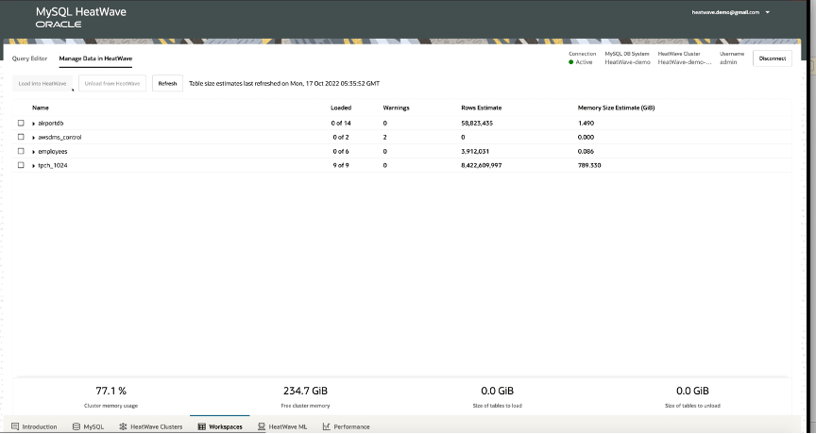Click Load into HeatWave button
Viewport: 816px width, 434px height.
pos(42,83)
